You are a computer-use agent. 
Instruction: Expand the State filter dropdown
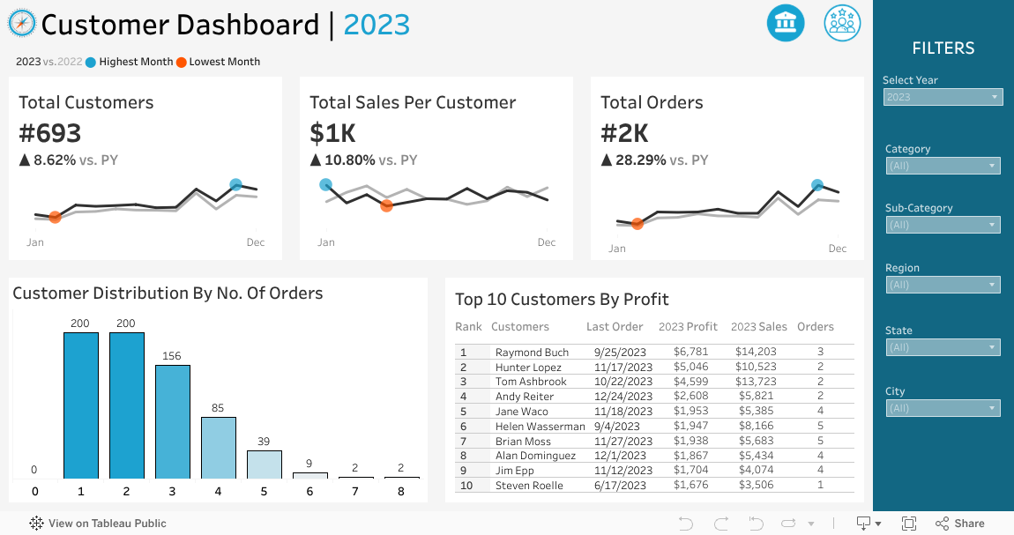[x=943, y=347]
